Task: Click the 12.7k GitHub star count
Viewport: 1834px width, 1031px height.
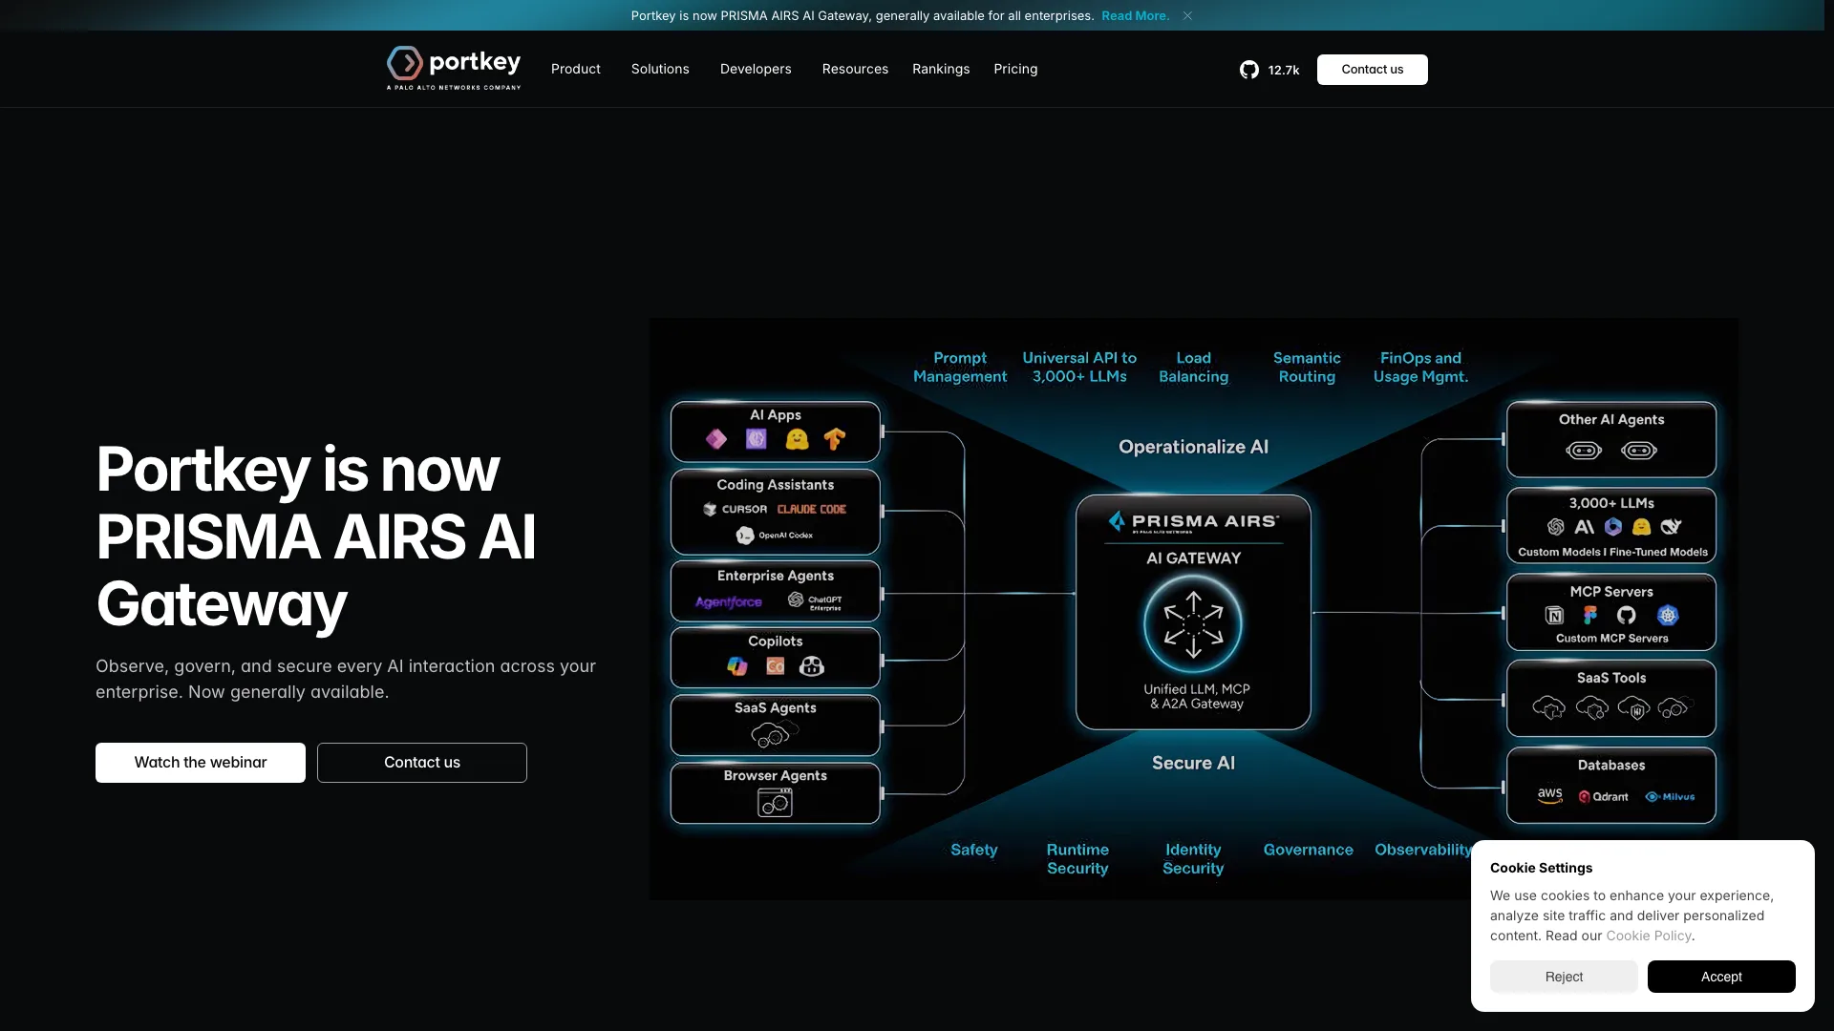Action: click(1284, 70)
